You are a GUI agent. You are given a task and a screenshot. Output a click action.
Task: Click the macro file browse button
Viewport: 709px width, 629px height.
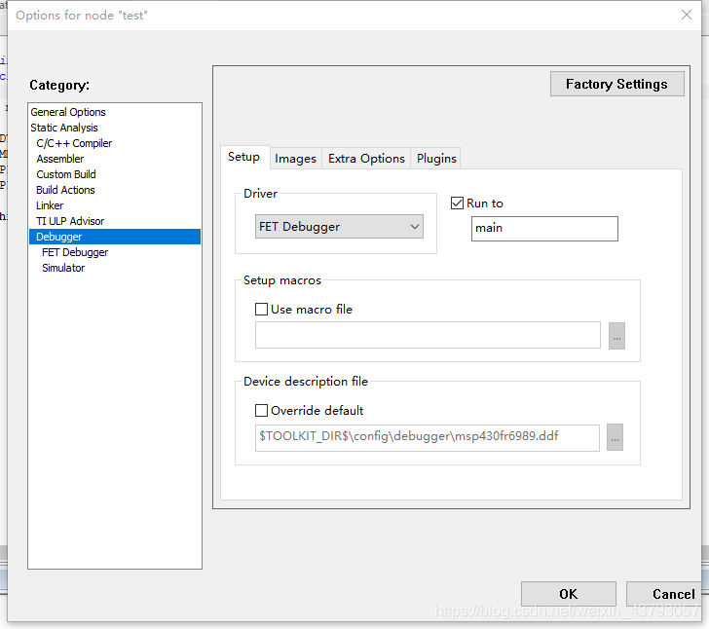point(616,335)
